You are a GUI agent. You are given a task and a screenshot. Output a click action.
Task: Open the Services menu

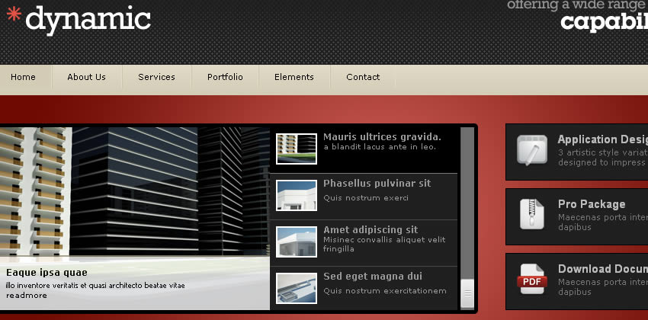156,77
